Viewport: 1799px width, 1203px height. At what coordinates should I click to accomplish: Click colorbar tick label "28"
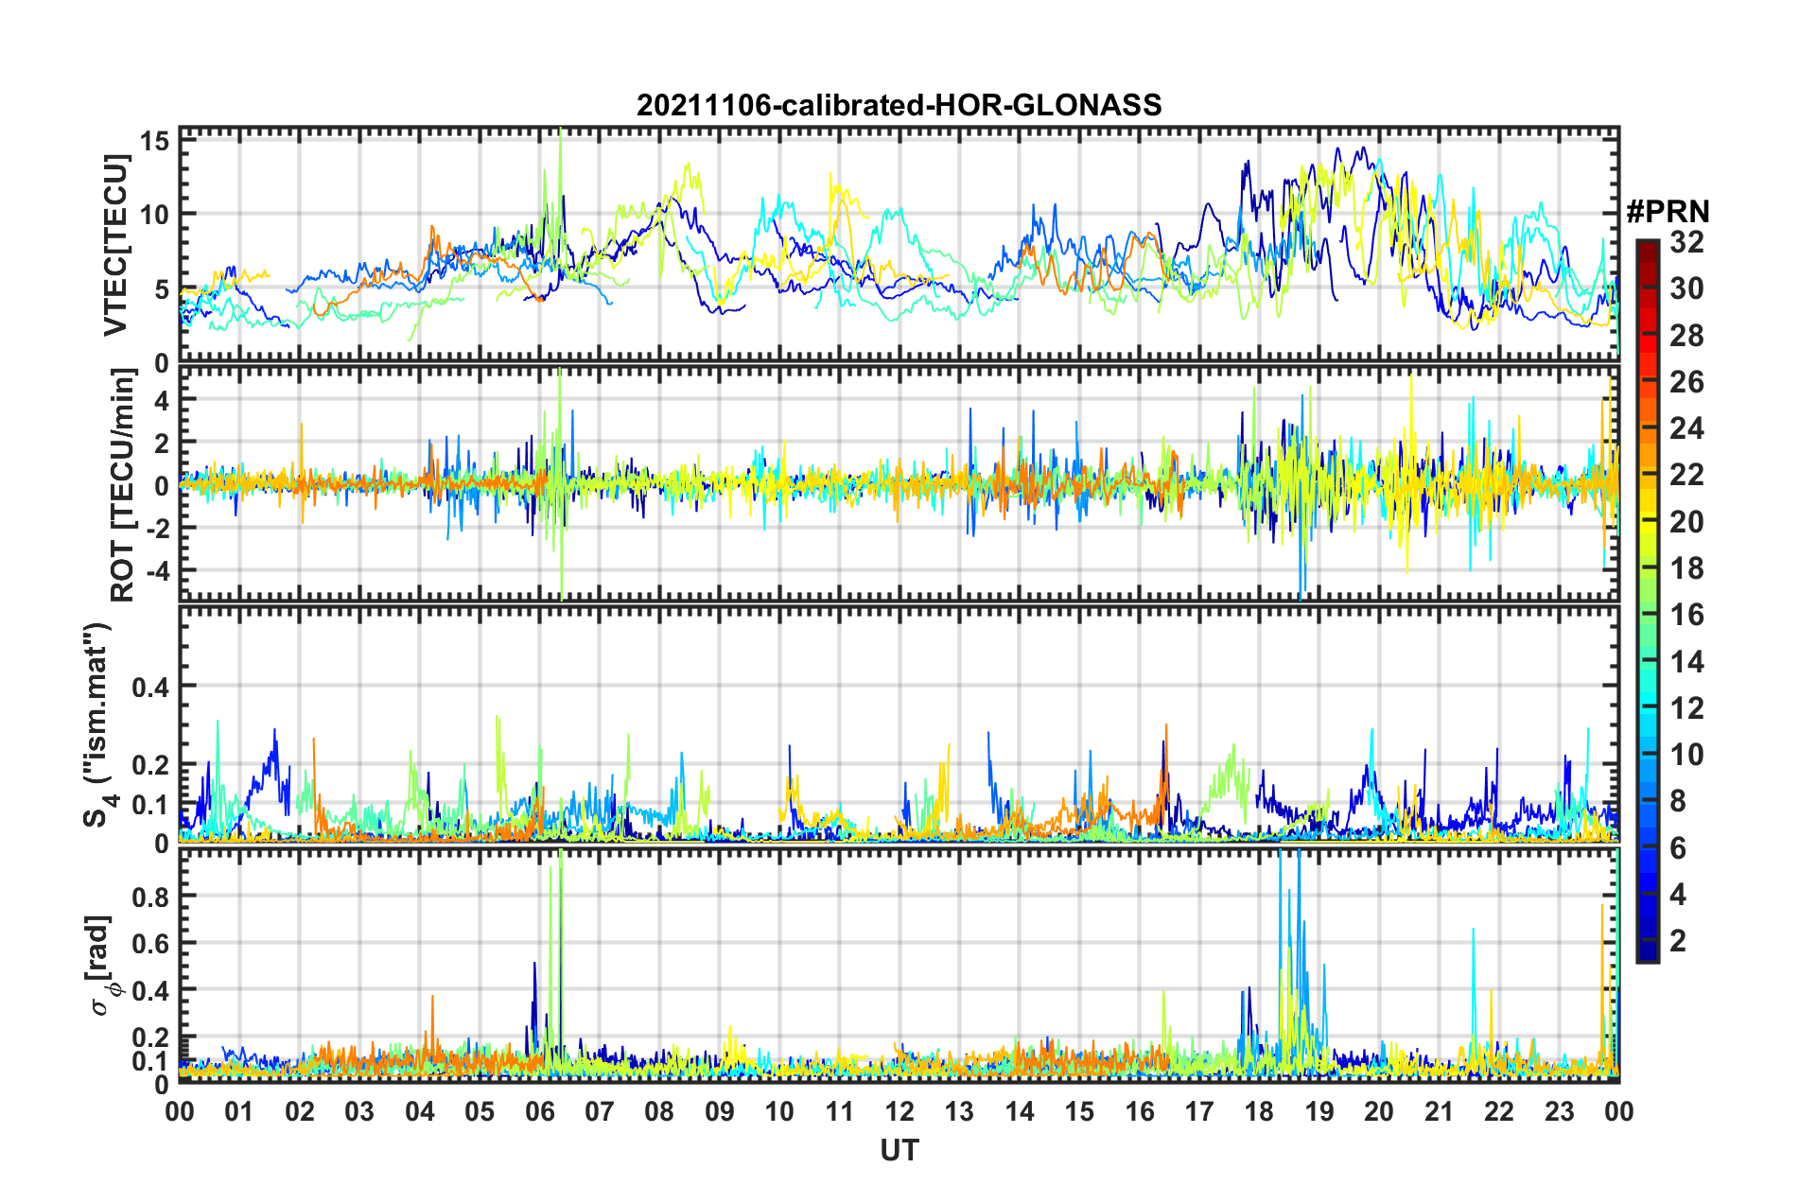point(1686,336)
